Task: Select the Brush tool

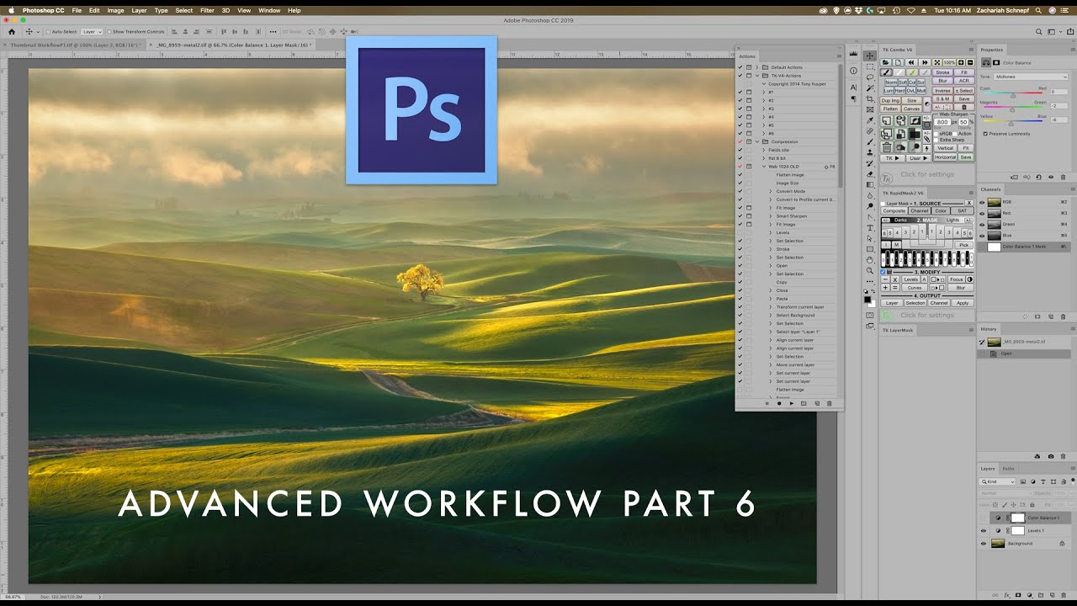Action: [x=870, y=141]
